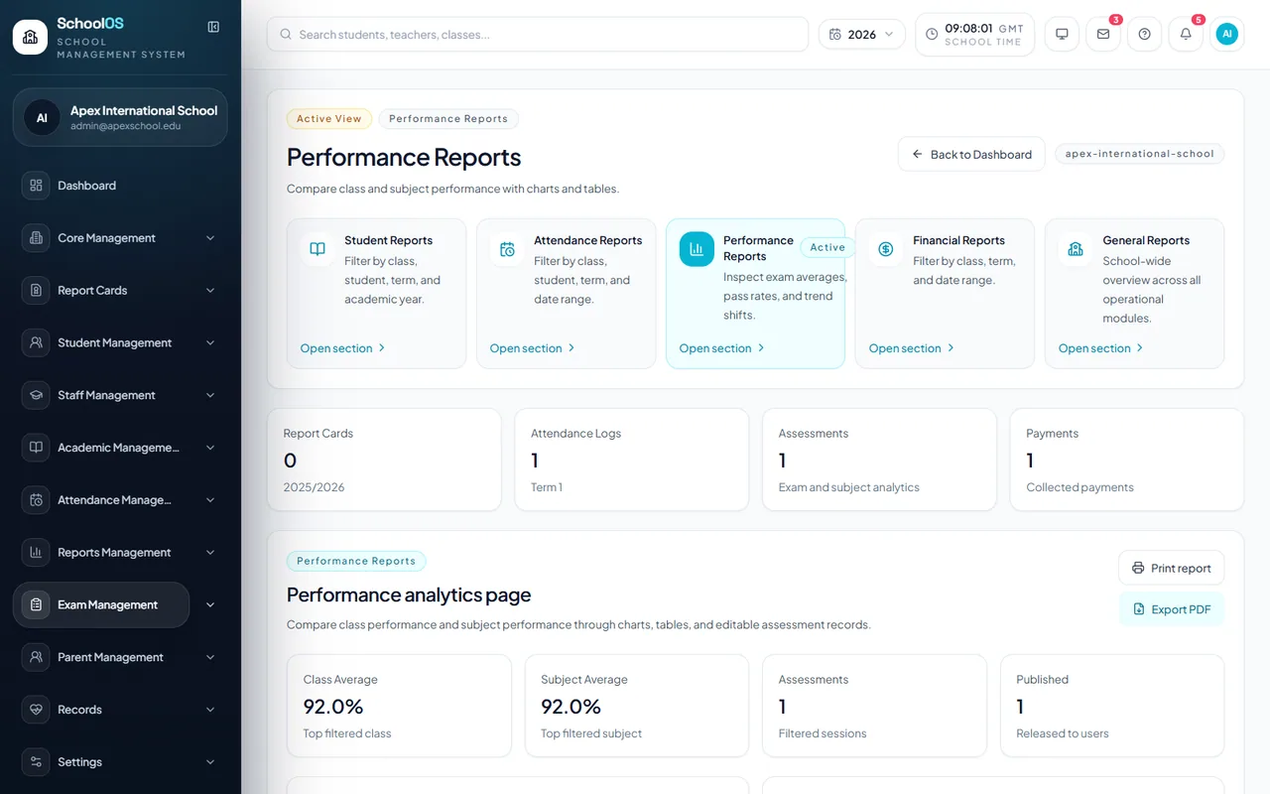
Task: Click the Financial Reports dollar icon
Action: [x=886, y=249]
